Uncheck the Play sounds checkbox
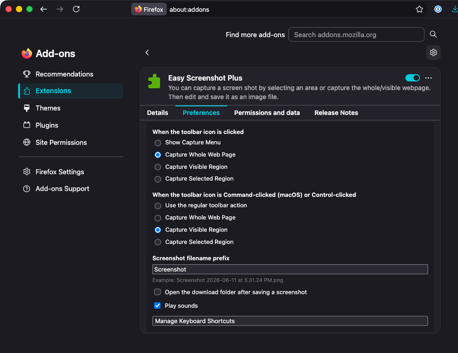The height and width of the screenshot is (353, 458). pyautogui.click(x=157, y=305)
